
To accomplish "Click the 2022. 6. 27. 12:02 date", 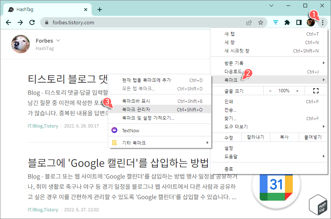I will coord(82,209).
